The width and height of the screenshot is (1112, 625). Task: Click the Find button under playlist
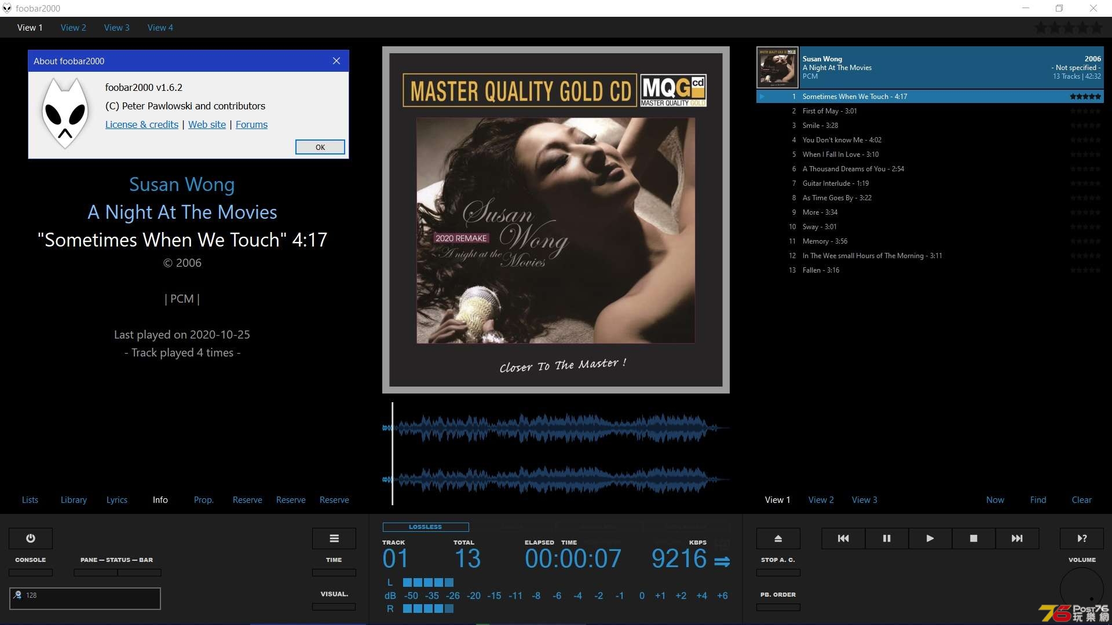click(x=1038, y=500)
